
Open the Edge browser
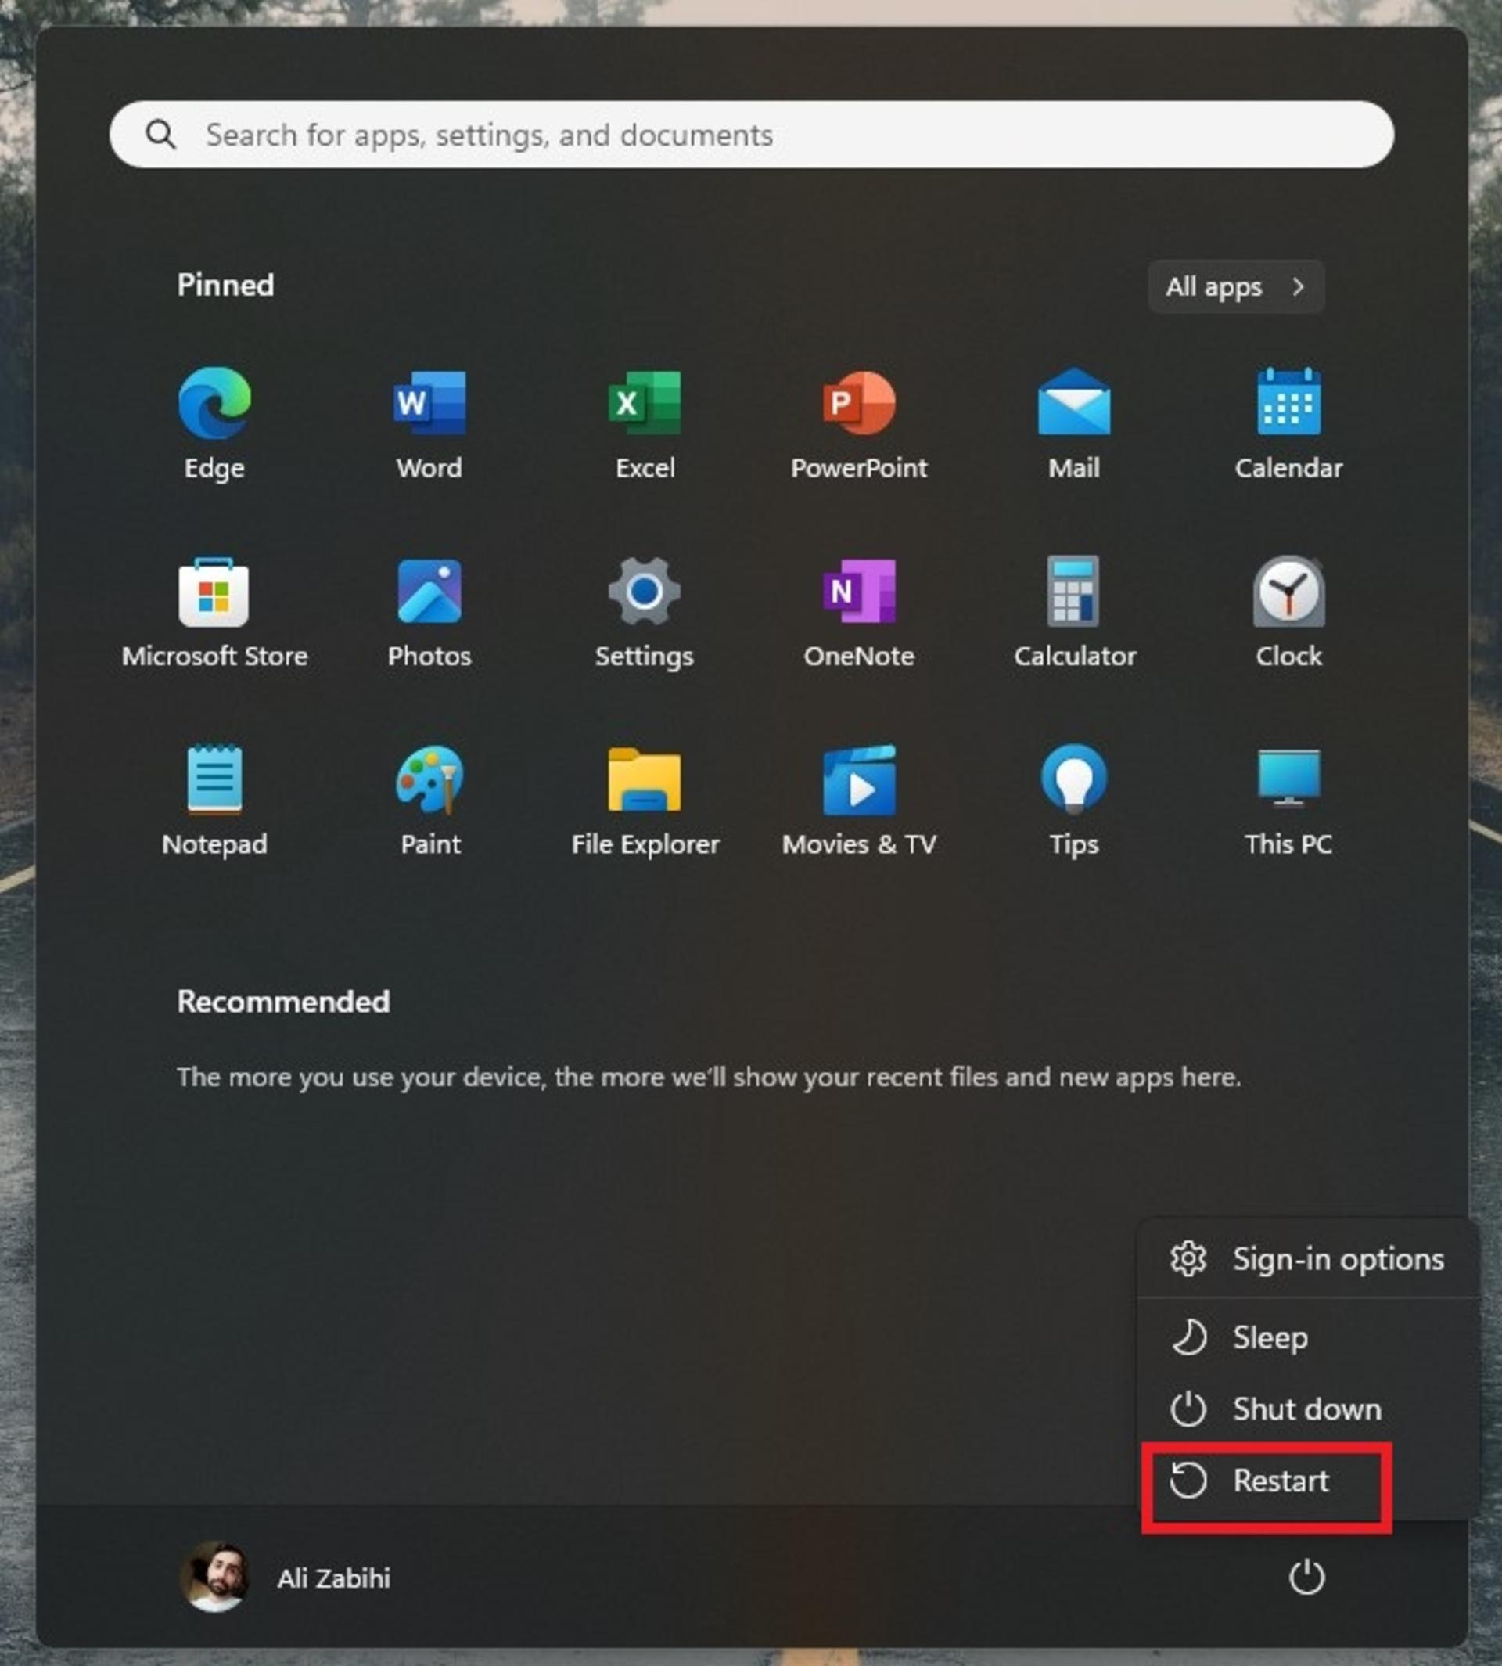214,424
